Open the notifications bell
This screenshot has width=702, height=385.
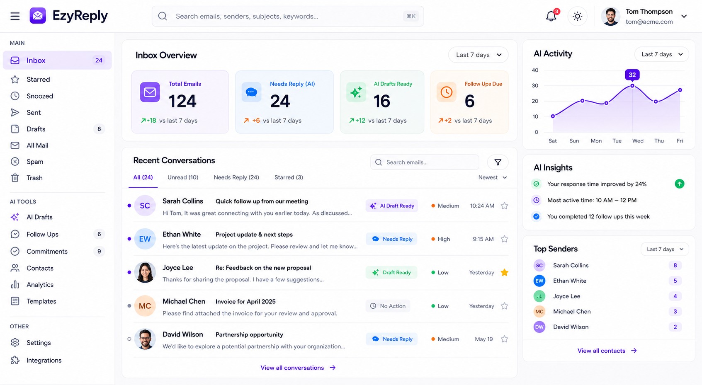point(551,16)
